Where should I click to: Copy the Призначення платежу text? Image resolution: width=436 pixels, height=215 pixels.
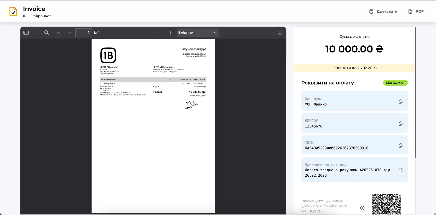pos(401,170)
